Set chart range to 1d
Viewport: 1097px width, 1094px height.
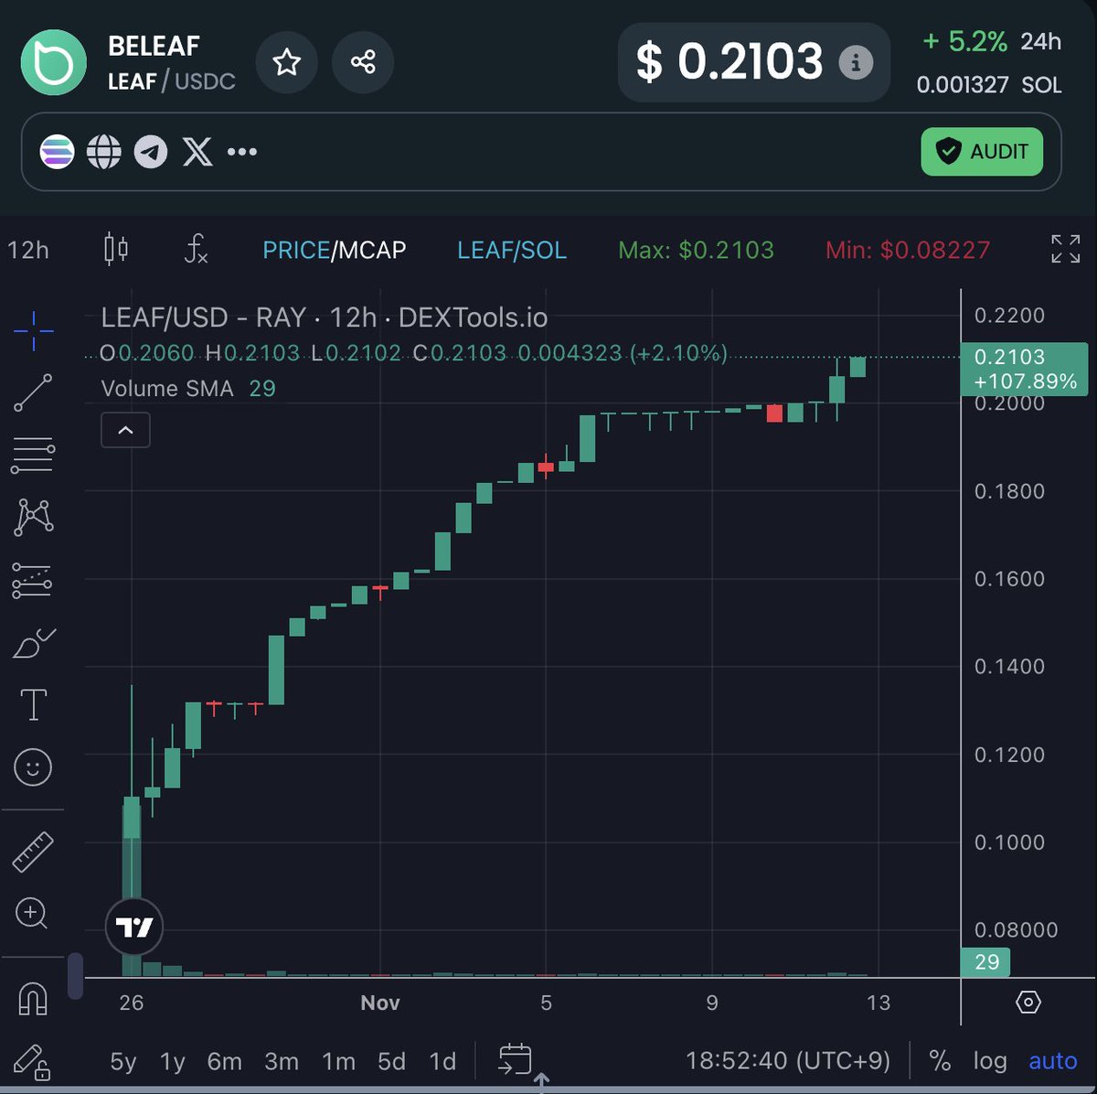(x=442, y=1061)
